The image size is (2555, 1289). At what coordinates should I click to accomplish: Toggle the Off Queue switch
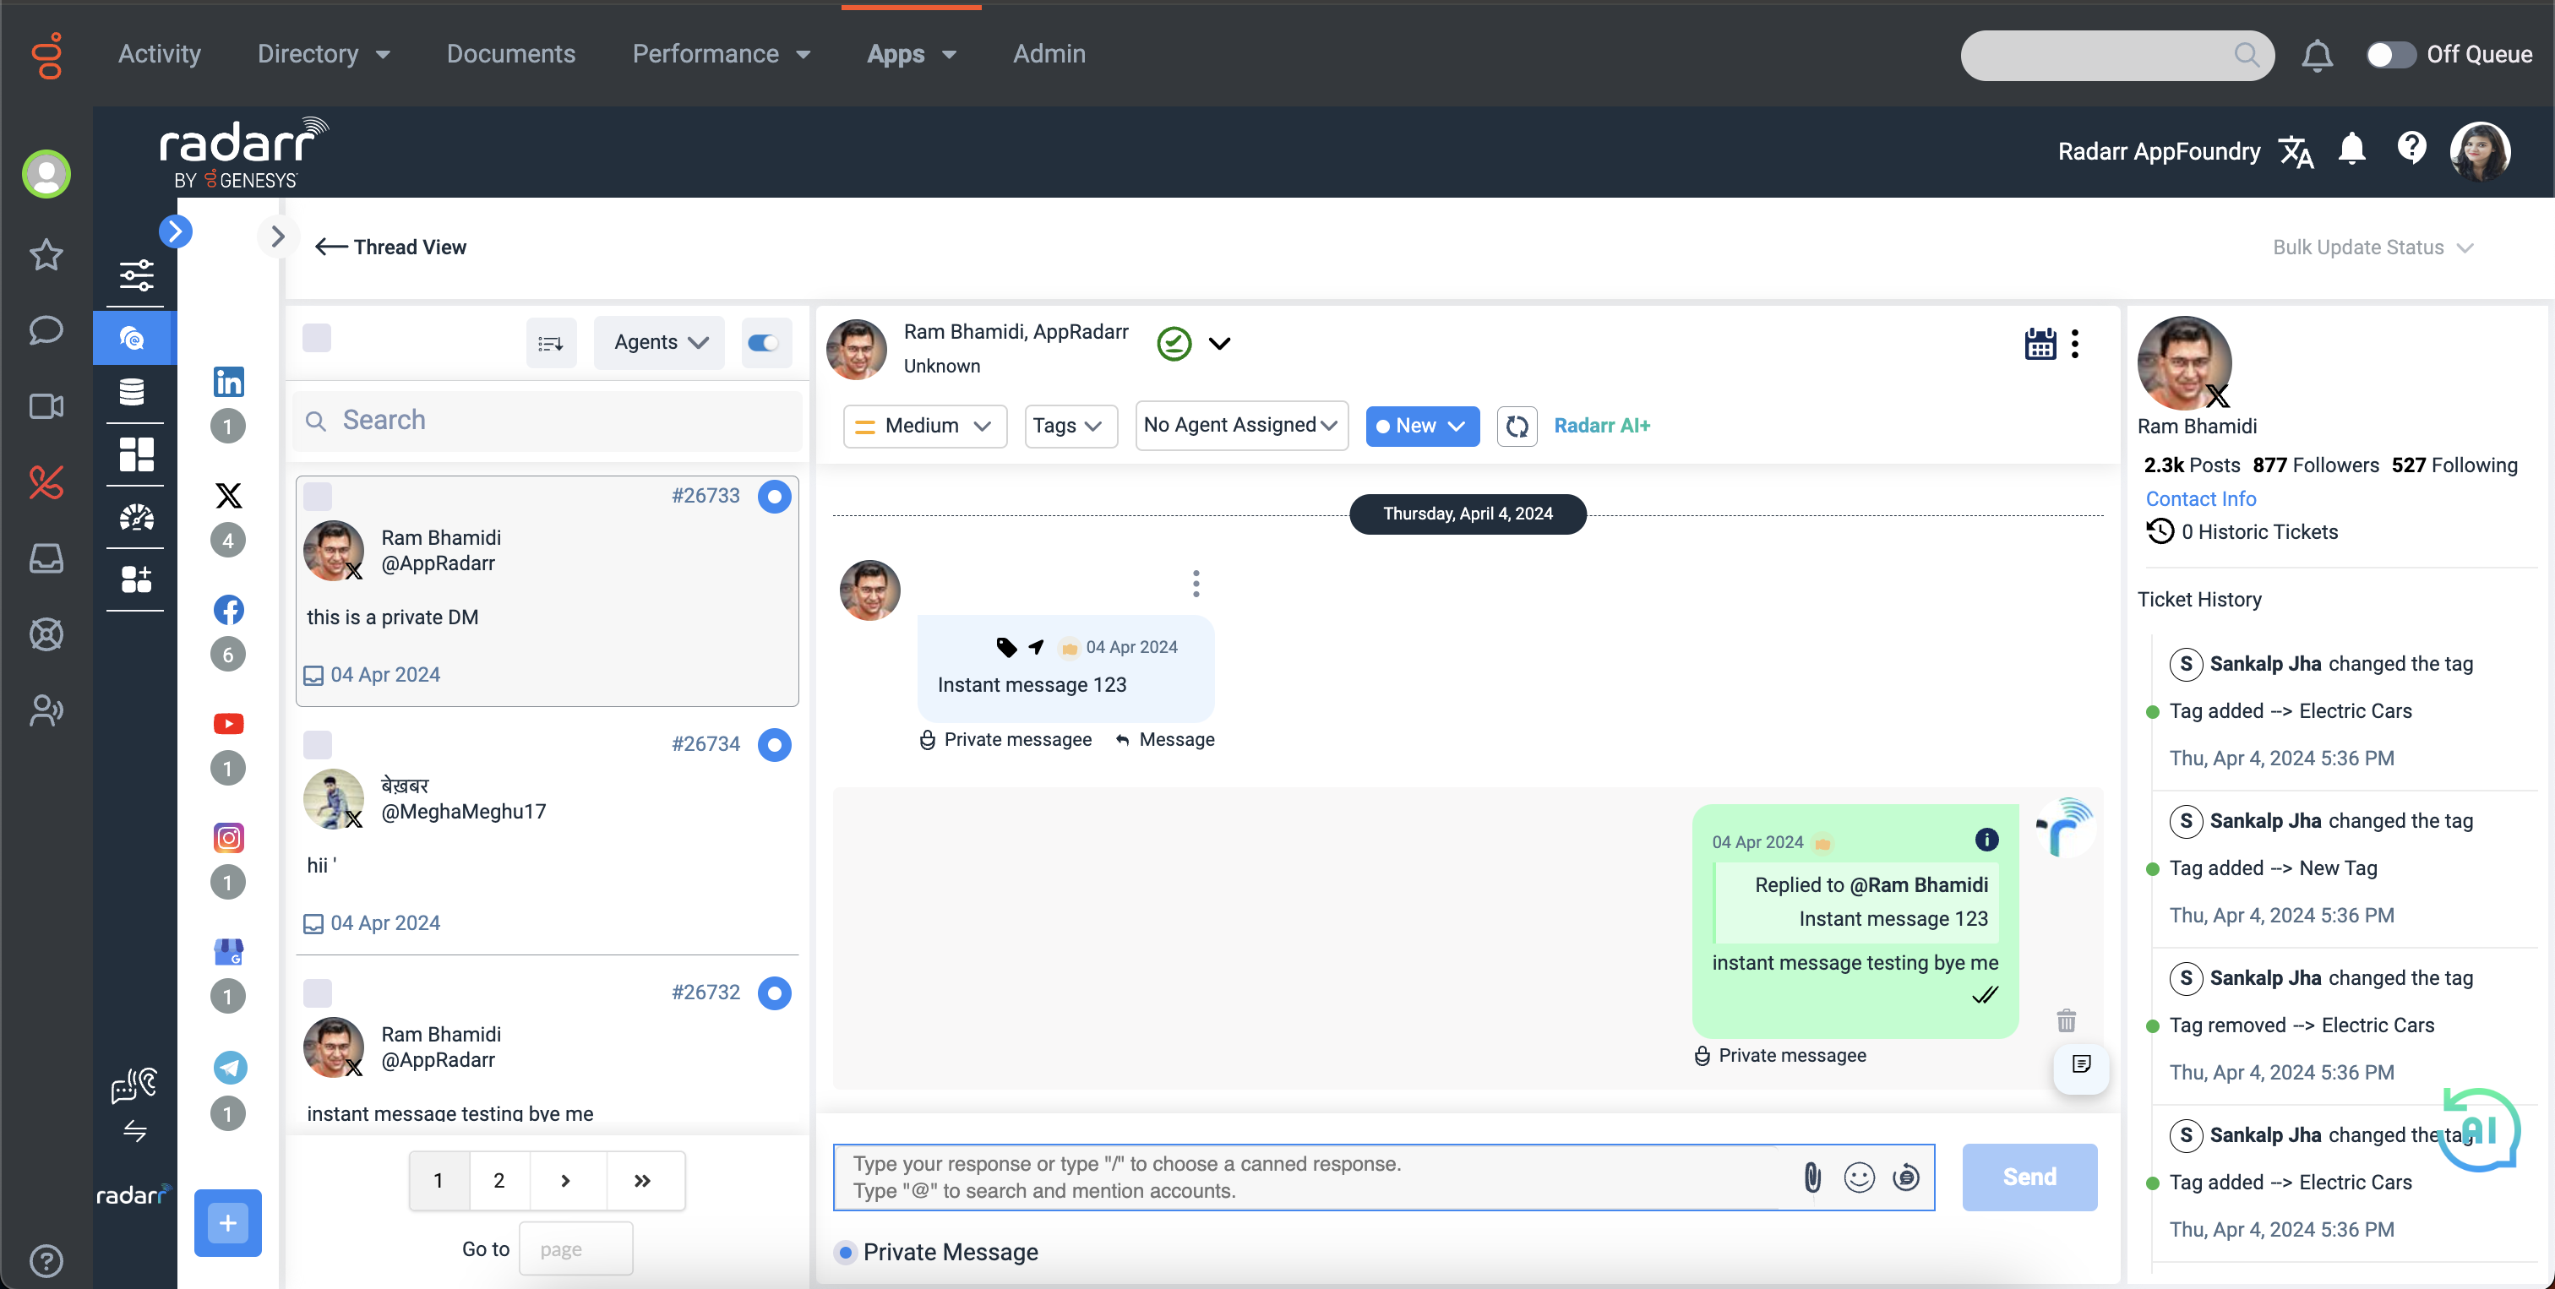2390,55
